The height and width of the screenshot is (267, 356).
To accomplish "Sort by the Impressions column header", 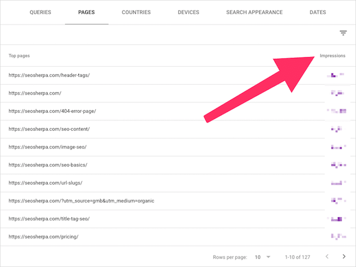I will coord(333,56).
